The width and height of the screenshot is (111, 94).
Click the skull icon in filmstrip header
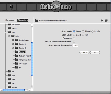click(11, 7)
